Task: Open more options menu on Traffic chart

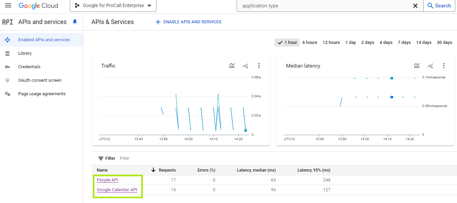Action: point(259,66)
